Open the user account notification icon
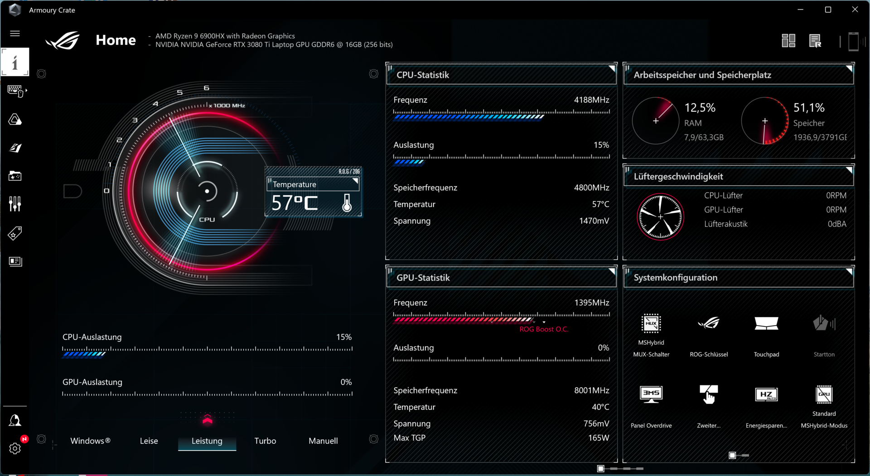Screen dimensions: 870x476 [15, 421]
